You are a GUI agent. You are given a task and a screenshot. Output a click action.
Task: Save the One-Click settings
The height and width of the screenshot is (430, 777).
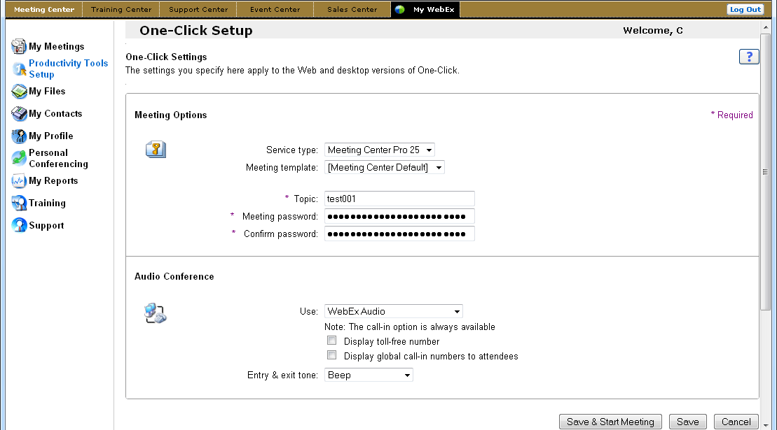click(x=688, y=422)
